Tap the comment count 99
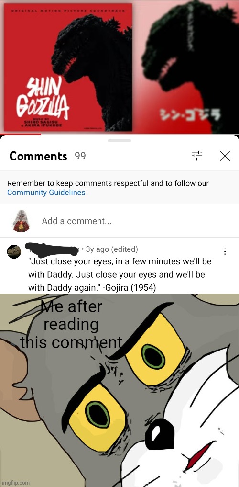The width and height of the screenshot is (239, 487). (x=80, y=156)
